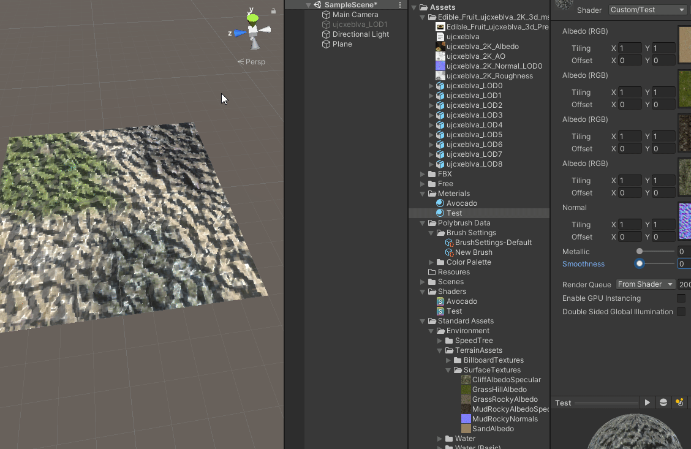Select the Test material icon
Viewport: 691px width, 449px height.
pyautogui.click(x=440, y=213)
